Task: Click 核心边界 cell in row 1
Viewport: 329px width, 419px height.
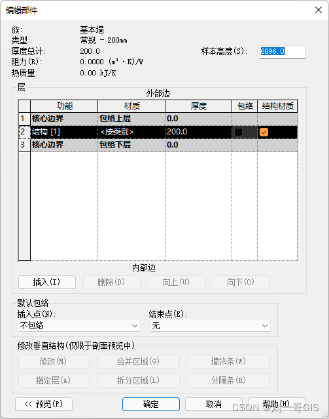Action: click(64, 119)
